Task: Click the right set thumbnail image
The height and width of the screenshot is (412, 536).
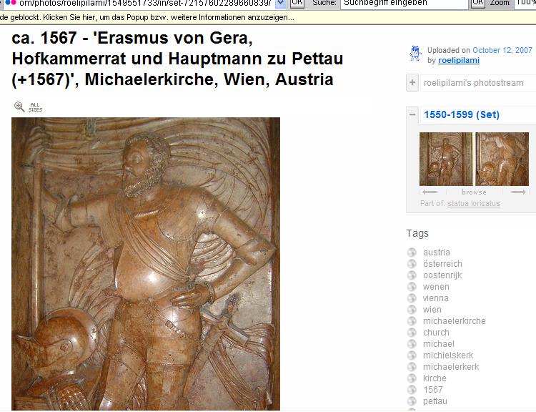Action: [502, 159]
